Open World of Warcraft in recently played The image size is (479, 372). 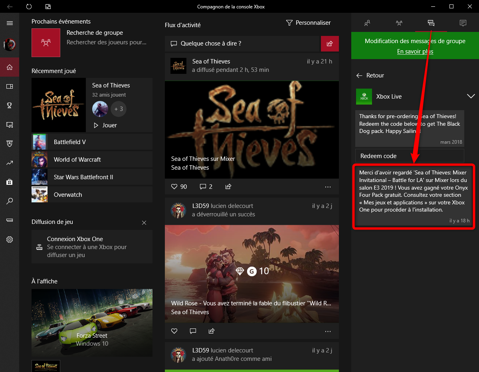(x=92, y=159)
